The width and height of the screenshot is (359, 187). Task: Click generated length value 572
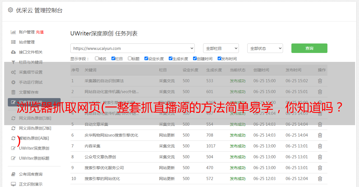pos(210,179)
